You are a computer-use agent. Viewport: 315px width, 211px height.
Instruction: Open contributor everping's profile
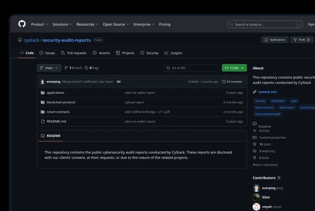268,188
